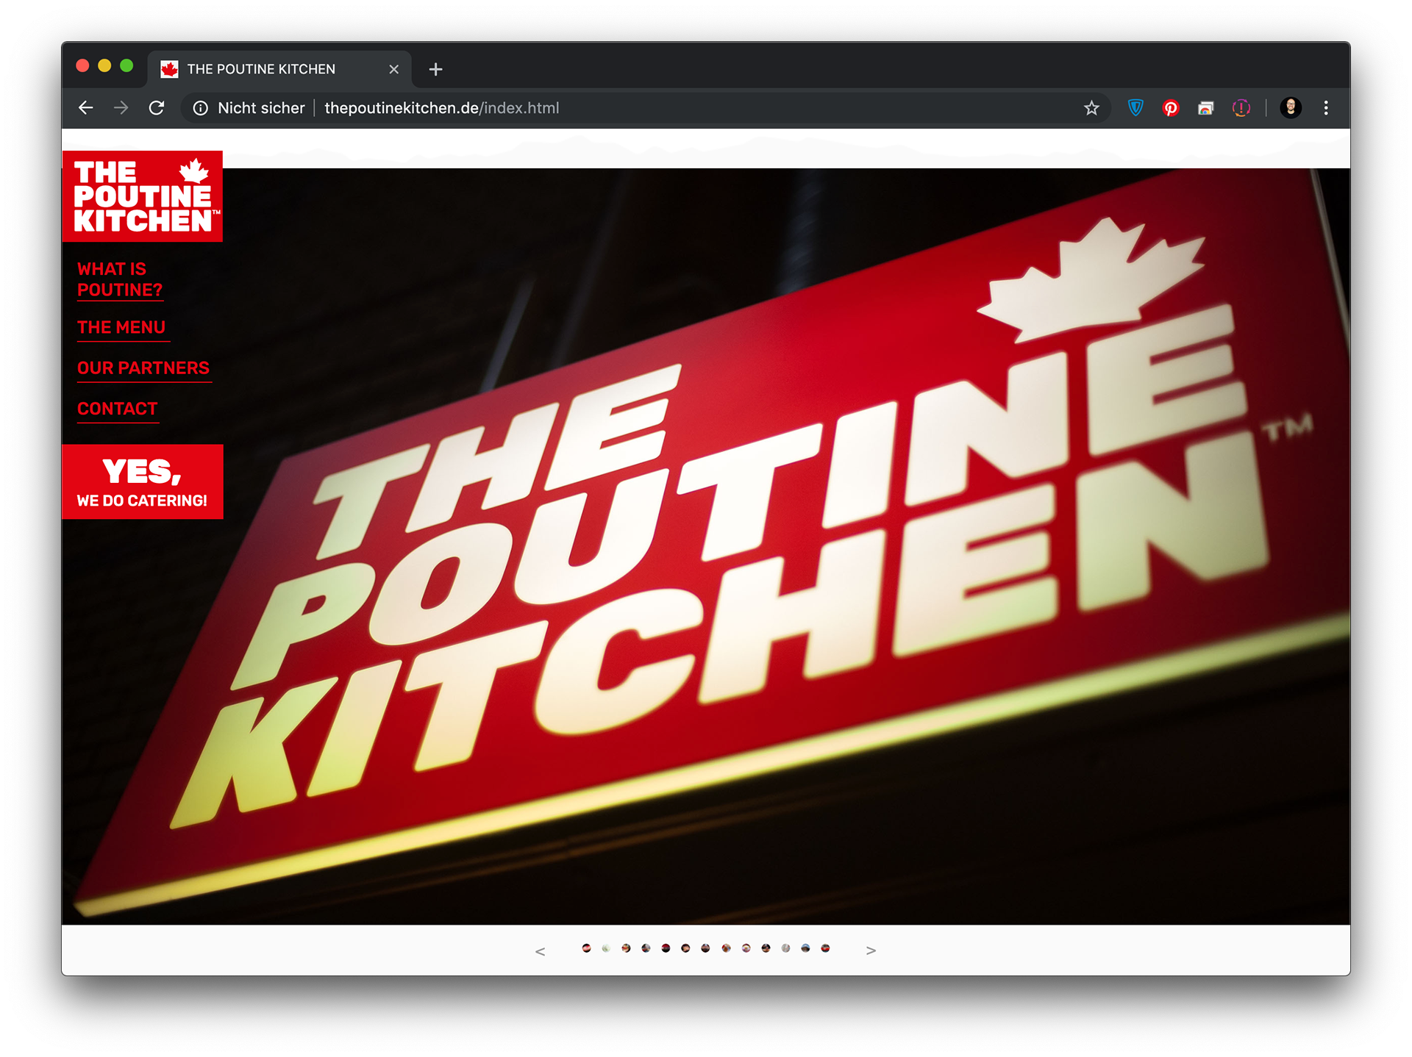Click Poutine Kitchen logo in sidebar
Viewport: 1412px width, 1057px height.
[x=142, y=196]
